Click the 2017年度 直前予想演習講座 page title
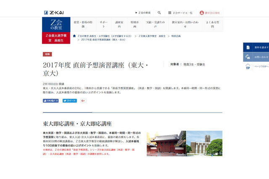This screenshot has height=179, width=269. click(x=95, y=69)
